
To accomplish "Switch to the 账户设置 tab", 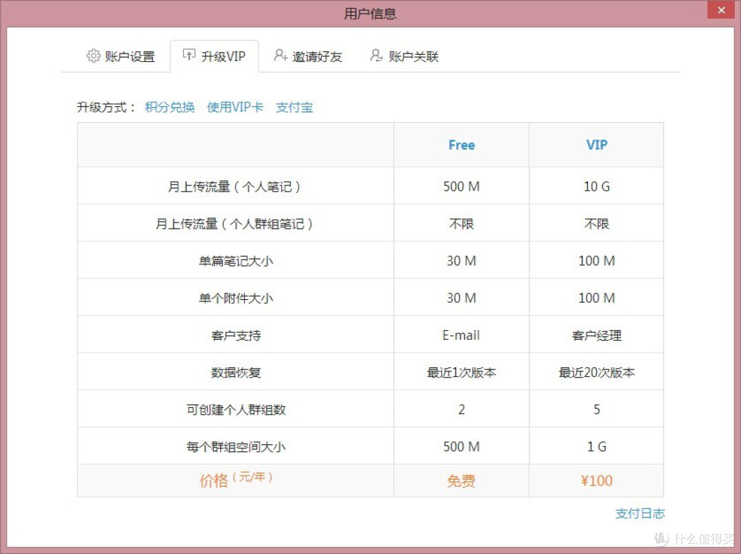I will (121, 56).
